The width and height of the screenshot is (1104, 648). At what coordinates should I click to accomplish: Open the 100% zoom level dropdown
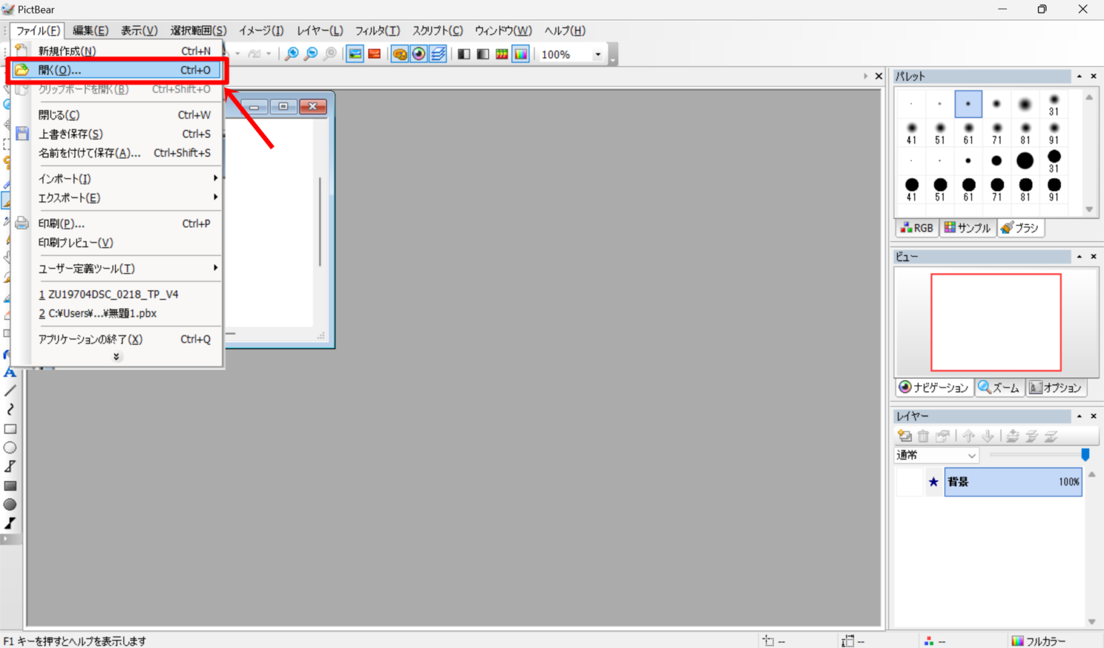pyautogui.click(x=597, y=55)
